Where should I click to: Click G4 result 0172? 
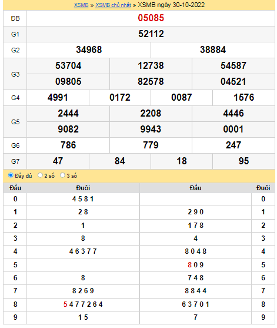120,97
